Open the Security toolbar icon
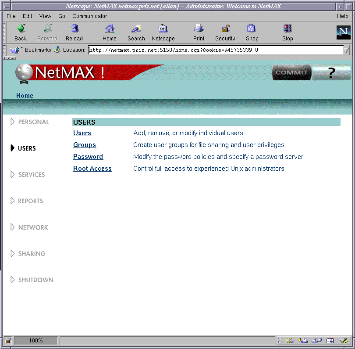This screenshot has width=355, height=349. pos(225,32)
